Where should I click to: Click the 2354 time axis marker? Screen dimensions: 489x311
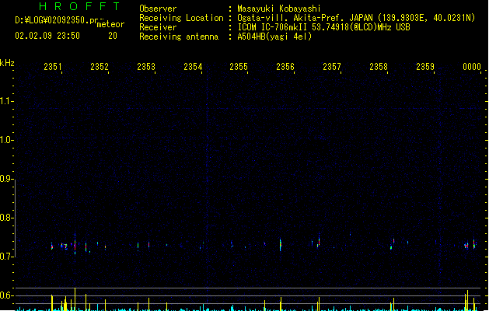[x=193, y=66]
